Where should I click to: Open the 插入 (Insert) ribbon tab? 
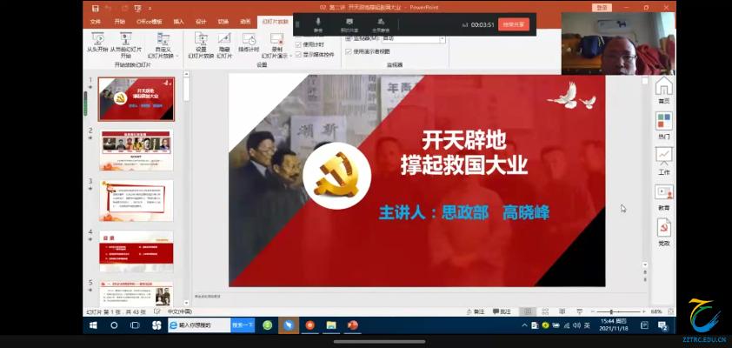click(x=178, y=21)
